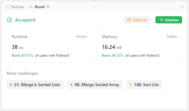The width and height of the screenshot is (189, 111).
Task: Select the Result tab label
Action: tap(40, 7)
